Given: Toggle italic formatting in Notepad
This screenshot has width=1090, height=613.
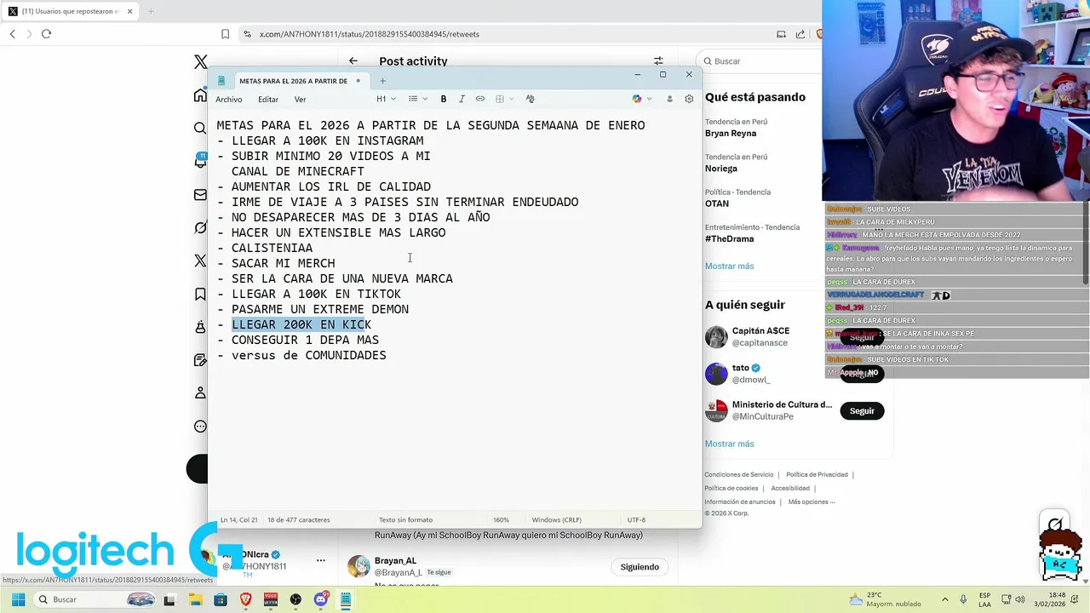Looking at the screenshot, I should point(462,99).
